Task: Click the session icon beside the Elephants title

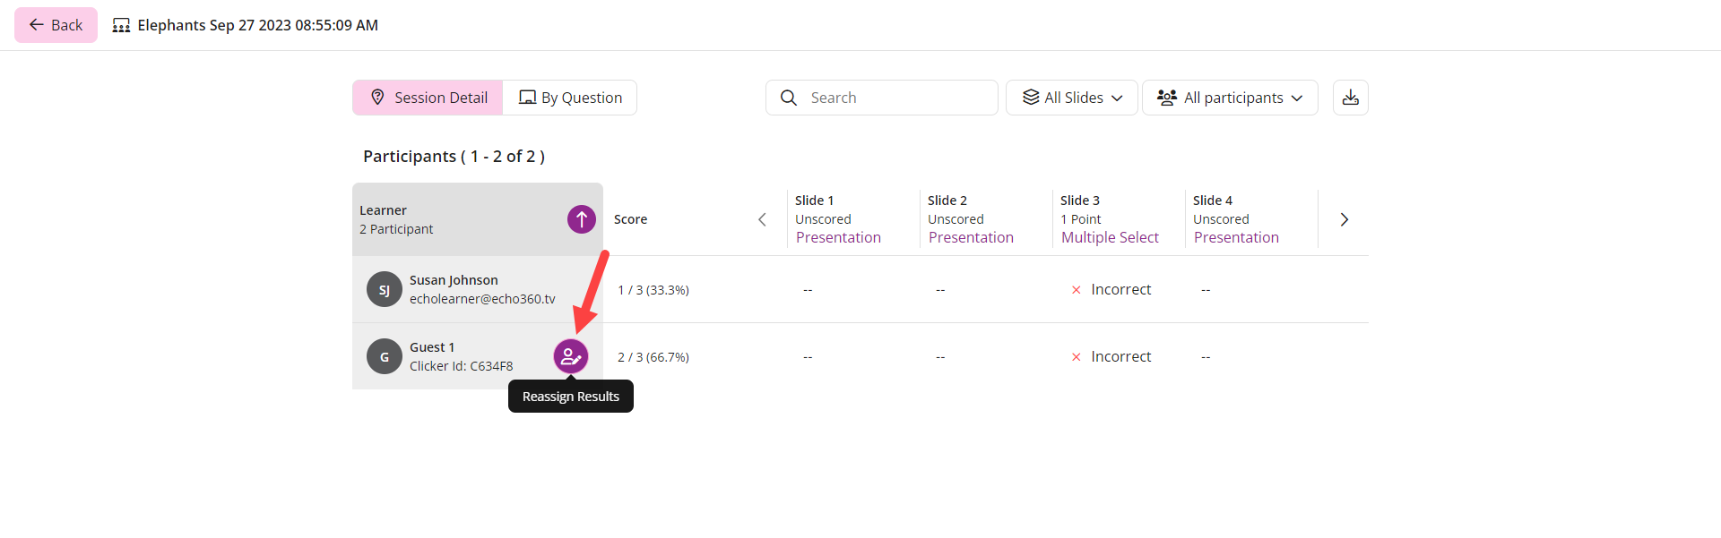Action: [121, 25]
